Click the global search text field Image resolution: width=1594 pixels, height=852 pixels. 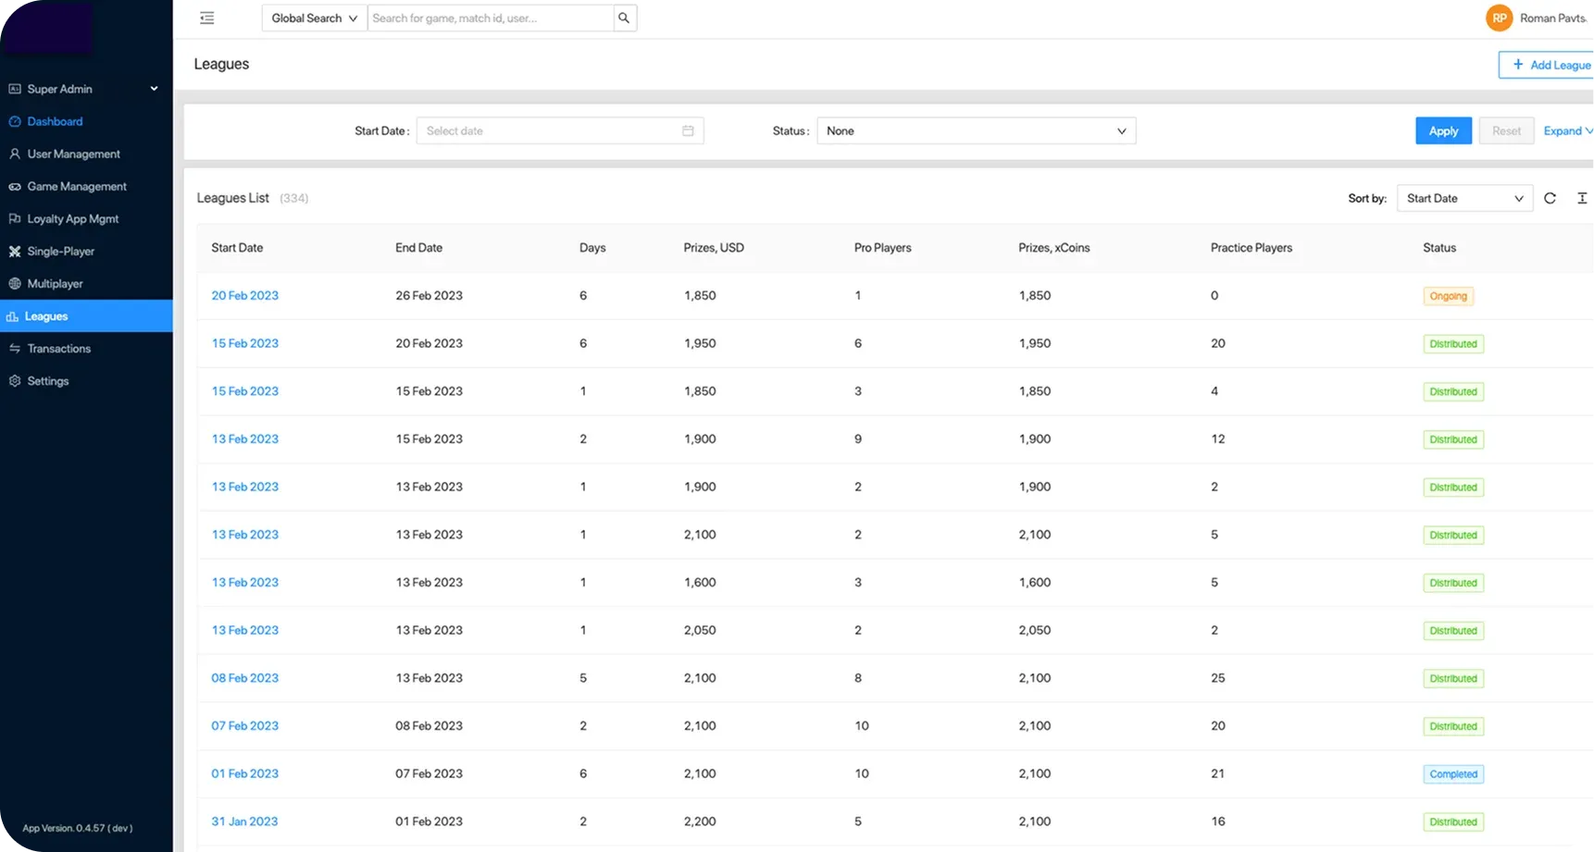[490, 19]
